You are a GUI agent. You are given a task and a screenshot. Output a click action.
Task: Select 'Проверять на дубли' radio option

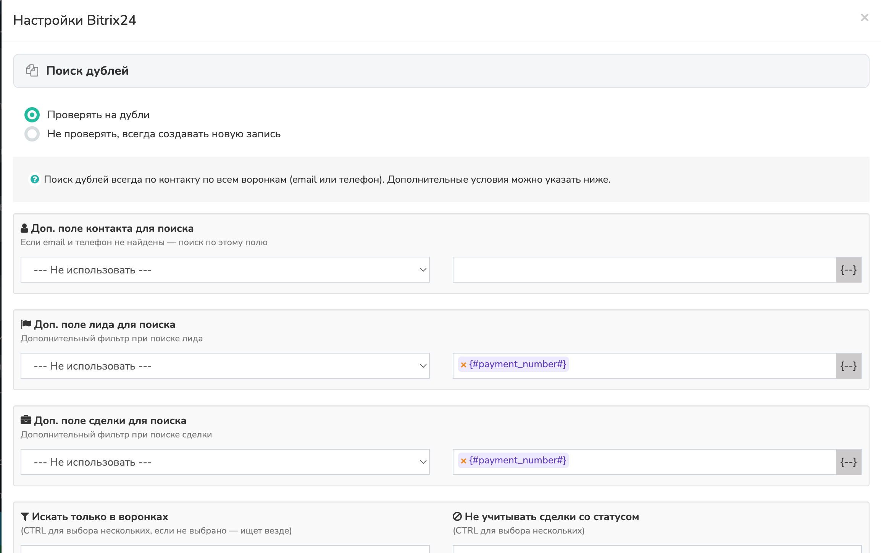click(32, 115)
